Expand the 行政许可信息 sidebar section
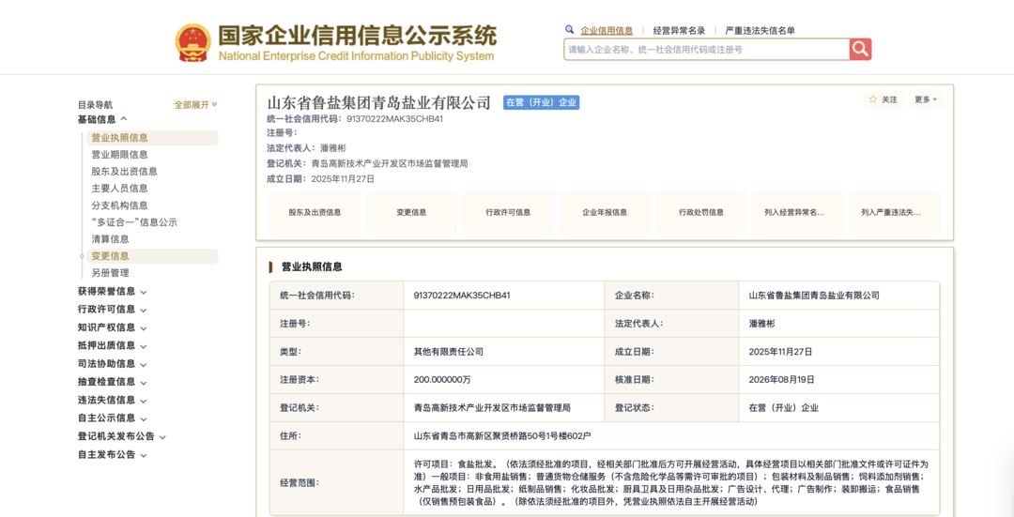The width and height of the screenshot is (1014, 517). [x=113, y=310]
